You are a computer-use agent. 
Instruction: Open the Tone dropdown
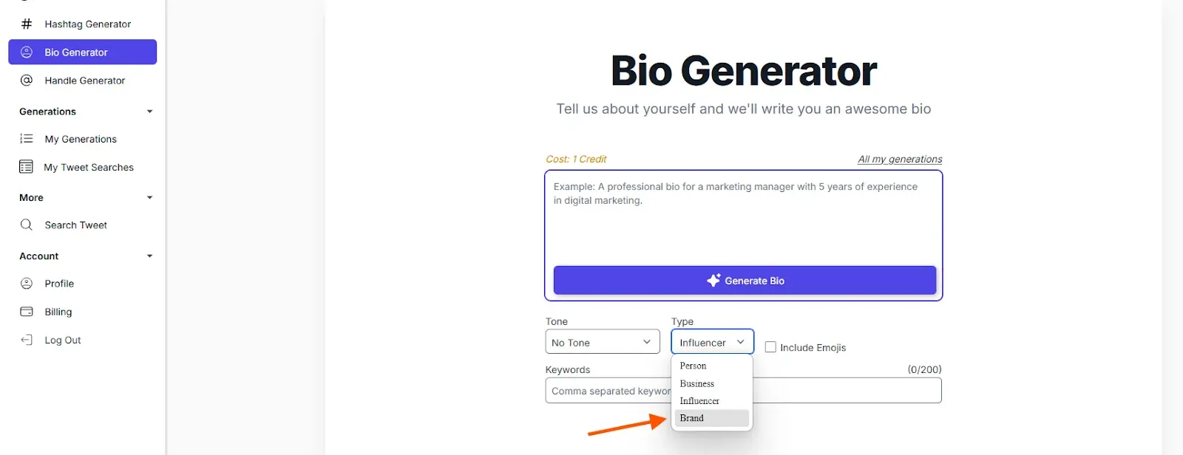pyautogui.click(x=602, y=341)
